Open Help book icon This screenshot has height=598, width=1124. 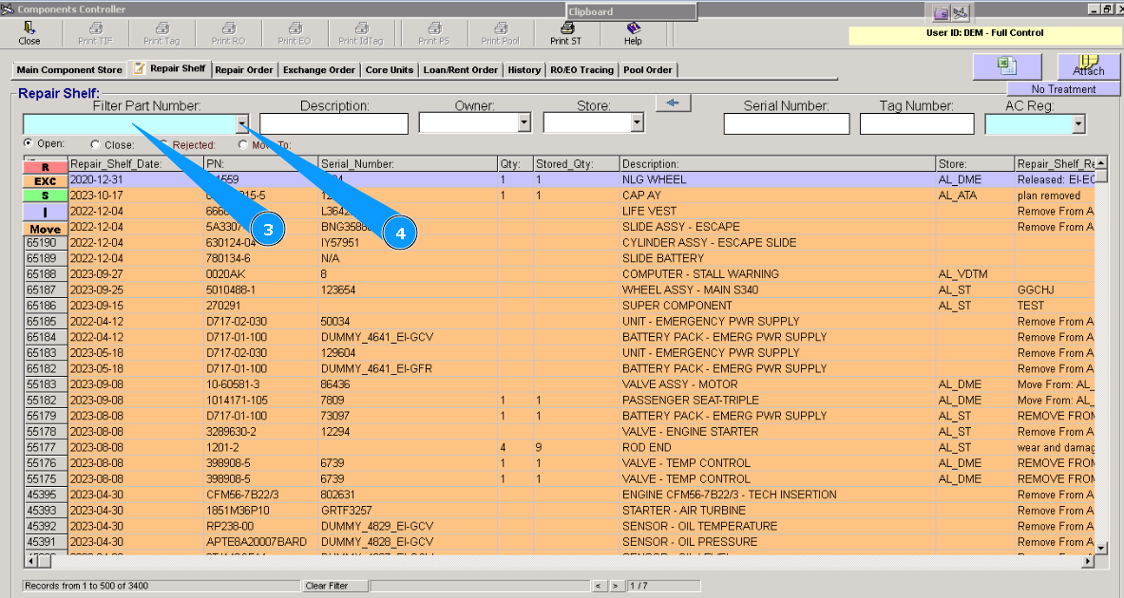pos(633,28)
